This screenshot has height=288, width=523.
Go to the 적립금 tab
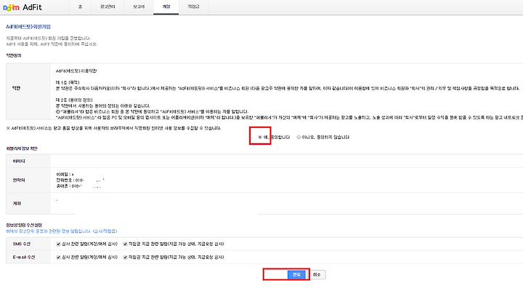(x=193, y=7)
